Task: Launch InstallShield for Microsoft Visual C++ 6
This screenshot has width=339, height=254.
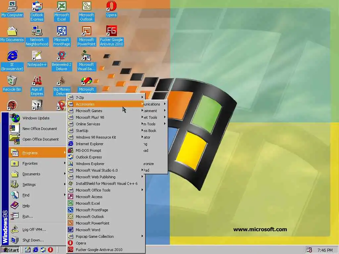Action: pos(106,184)
